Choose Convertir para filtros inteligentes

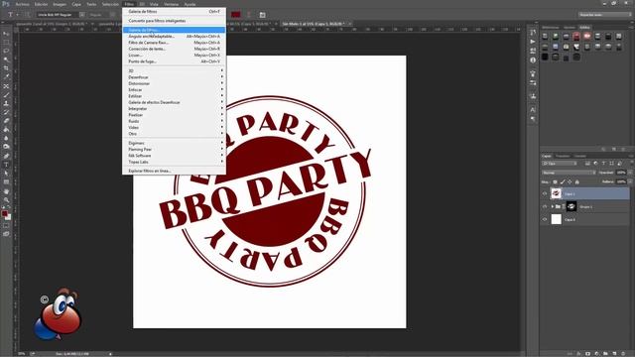tap(175, 21)
